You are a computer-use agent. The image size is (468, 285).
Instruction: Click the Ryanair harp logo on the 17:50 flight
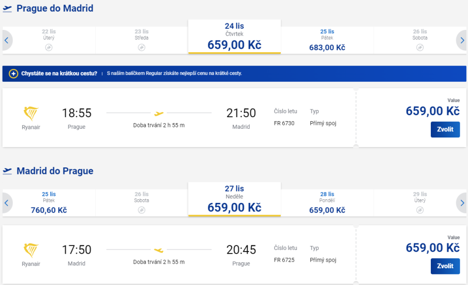click(31, 250)
